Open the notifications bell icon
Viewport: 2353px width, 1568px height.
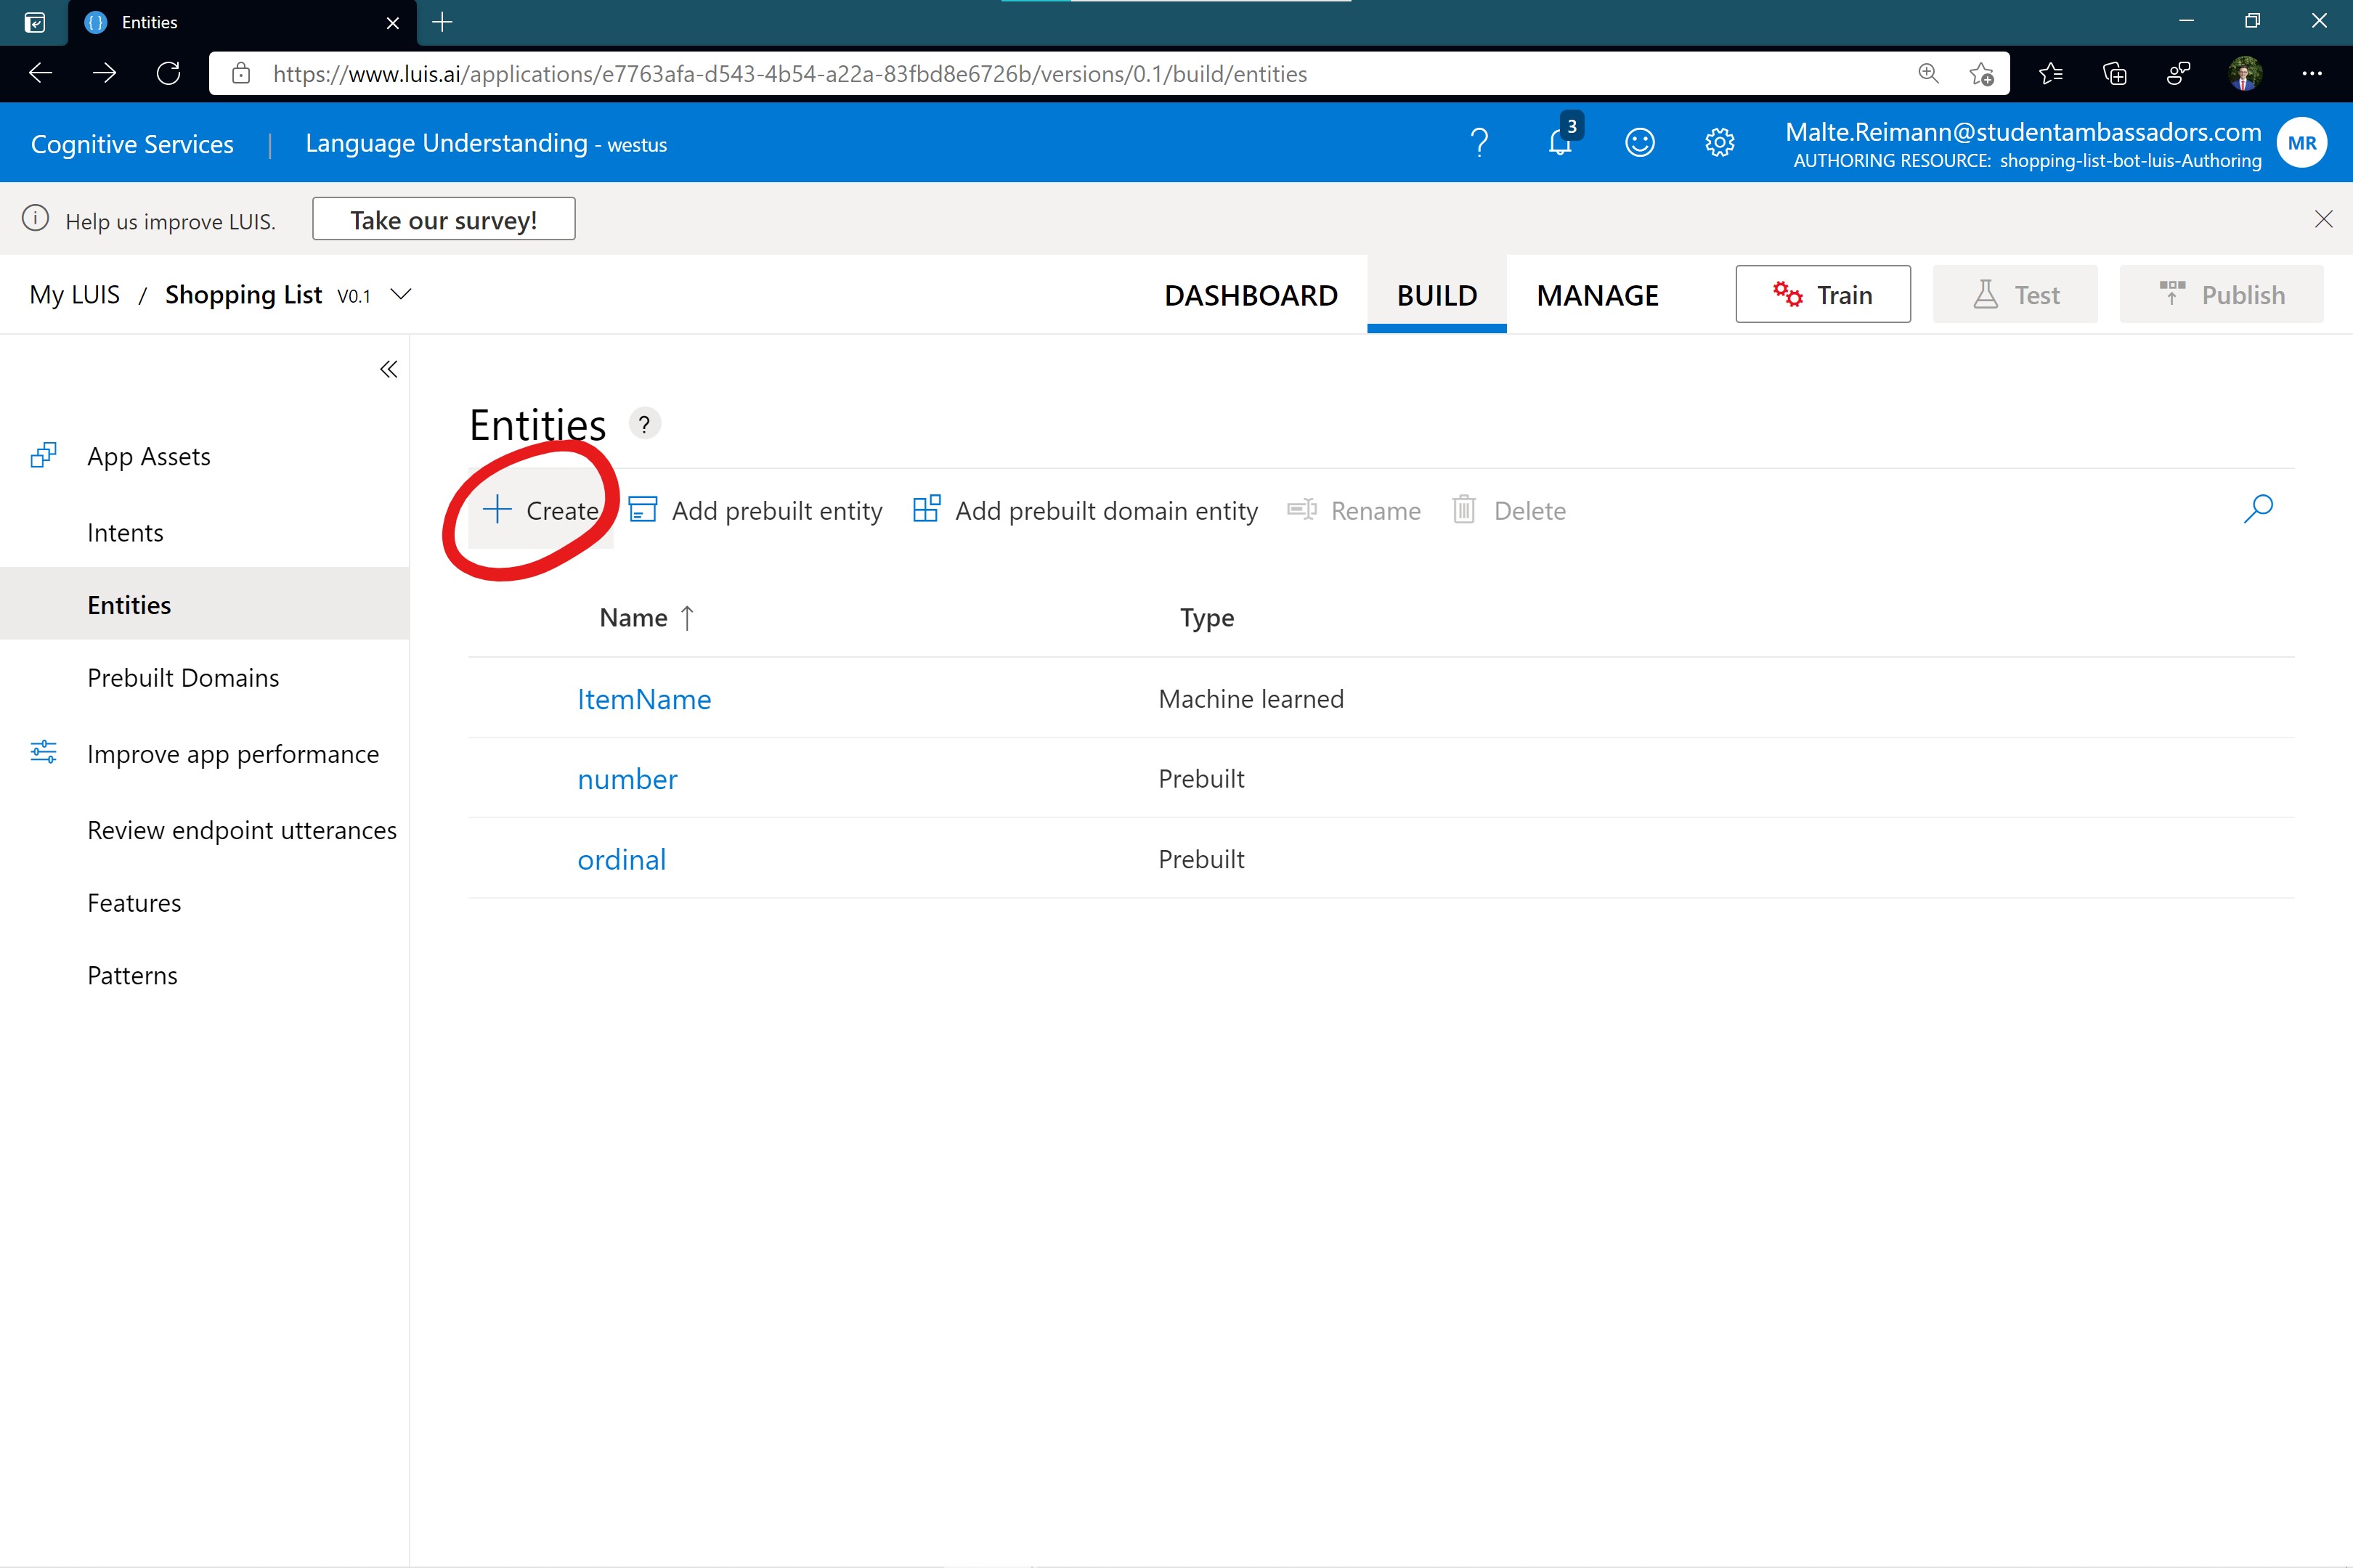pos(1560,143)
